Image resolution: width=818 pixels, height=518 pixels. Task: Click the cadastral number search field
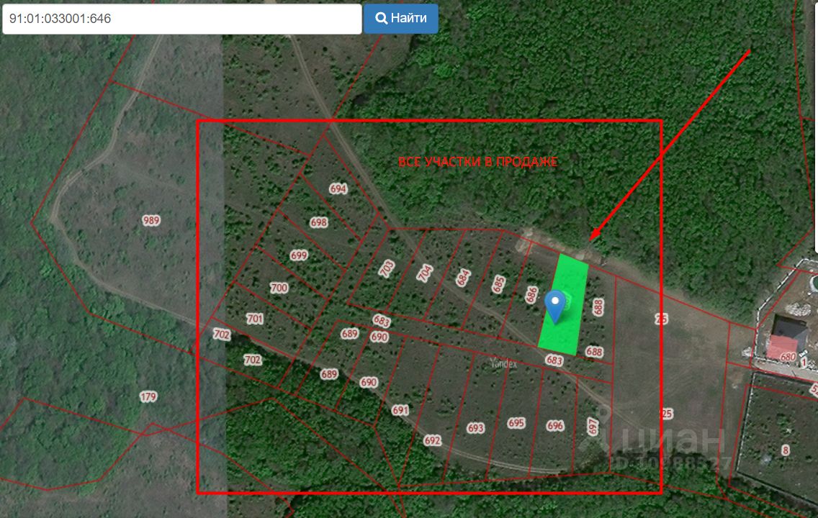pos(181,19)
